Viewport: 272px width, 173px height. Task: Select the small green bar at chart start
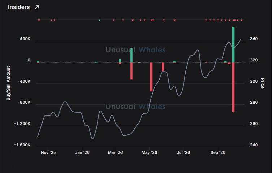coord(38,62)
